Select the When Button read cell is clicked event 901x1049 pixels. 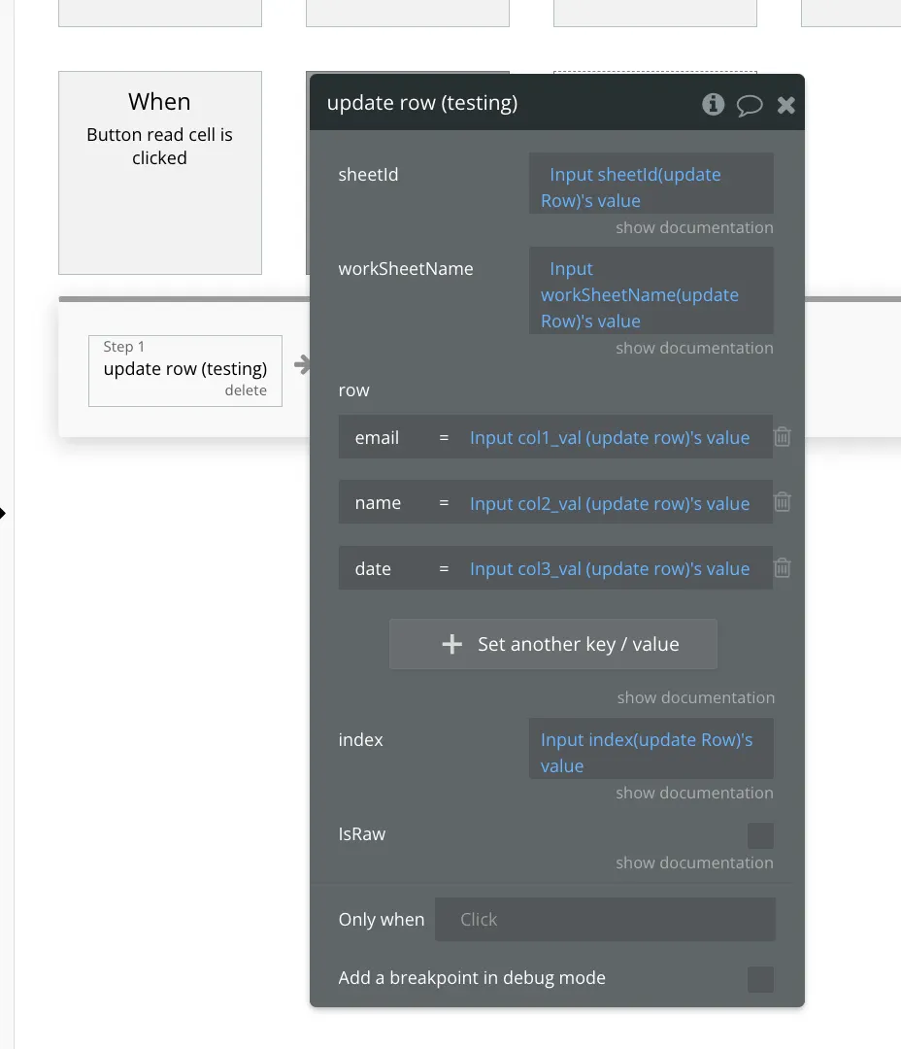(160, 172)
